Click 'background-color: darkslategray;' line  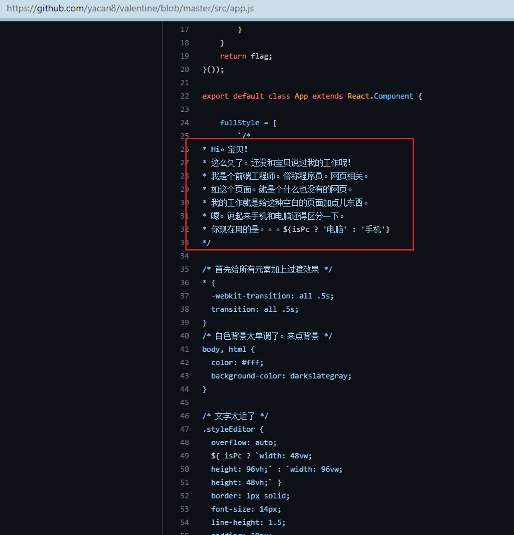pyautogui.click(x=281, y=376)
